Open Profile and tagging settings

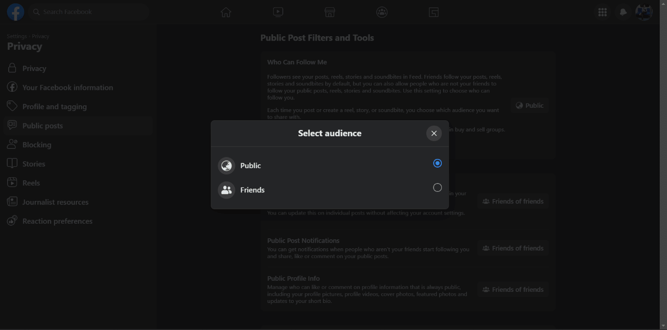[x=54, y=106]
